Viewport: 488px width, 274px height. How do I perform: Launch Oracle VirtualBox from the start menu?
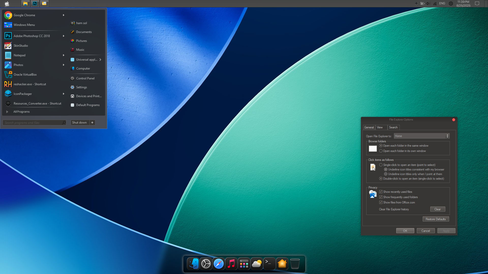[x=25, y=75]
